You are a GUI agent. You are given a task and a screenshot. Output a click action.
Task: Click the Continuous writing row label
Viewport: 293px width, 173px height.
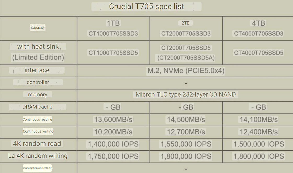(x=38, y=131)
